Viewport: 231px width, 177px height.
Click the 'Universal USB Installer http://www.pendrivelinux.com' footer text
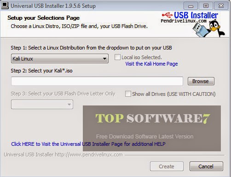[x=63, y=155]
